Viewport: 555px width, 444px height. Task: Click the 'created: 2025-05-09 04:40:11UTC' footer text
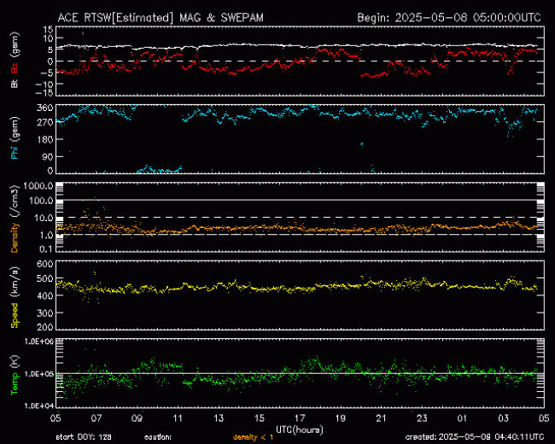475,437
